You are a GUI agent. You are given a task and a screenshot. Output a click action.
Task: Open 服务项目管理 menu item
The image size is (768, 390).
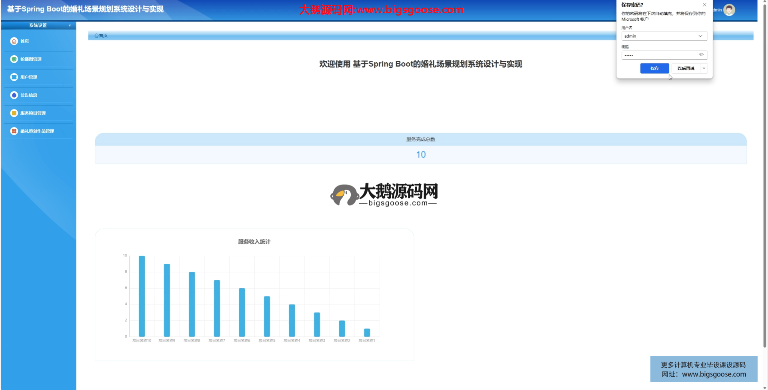pos(33,113)
